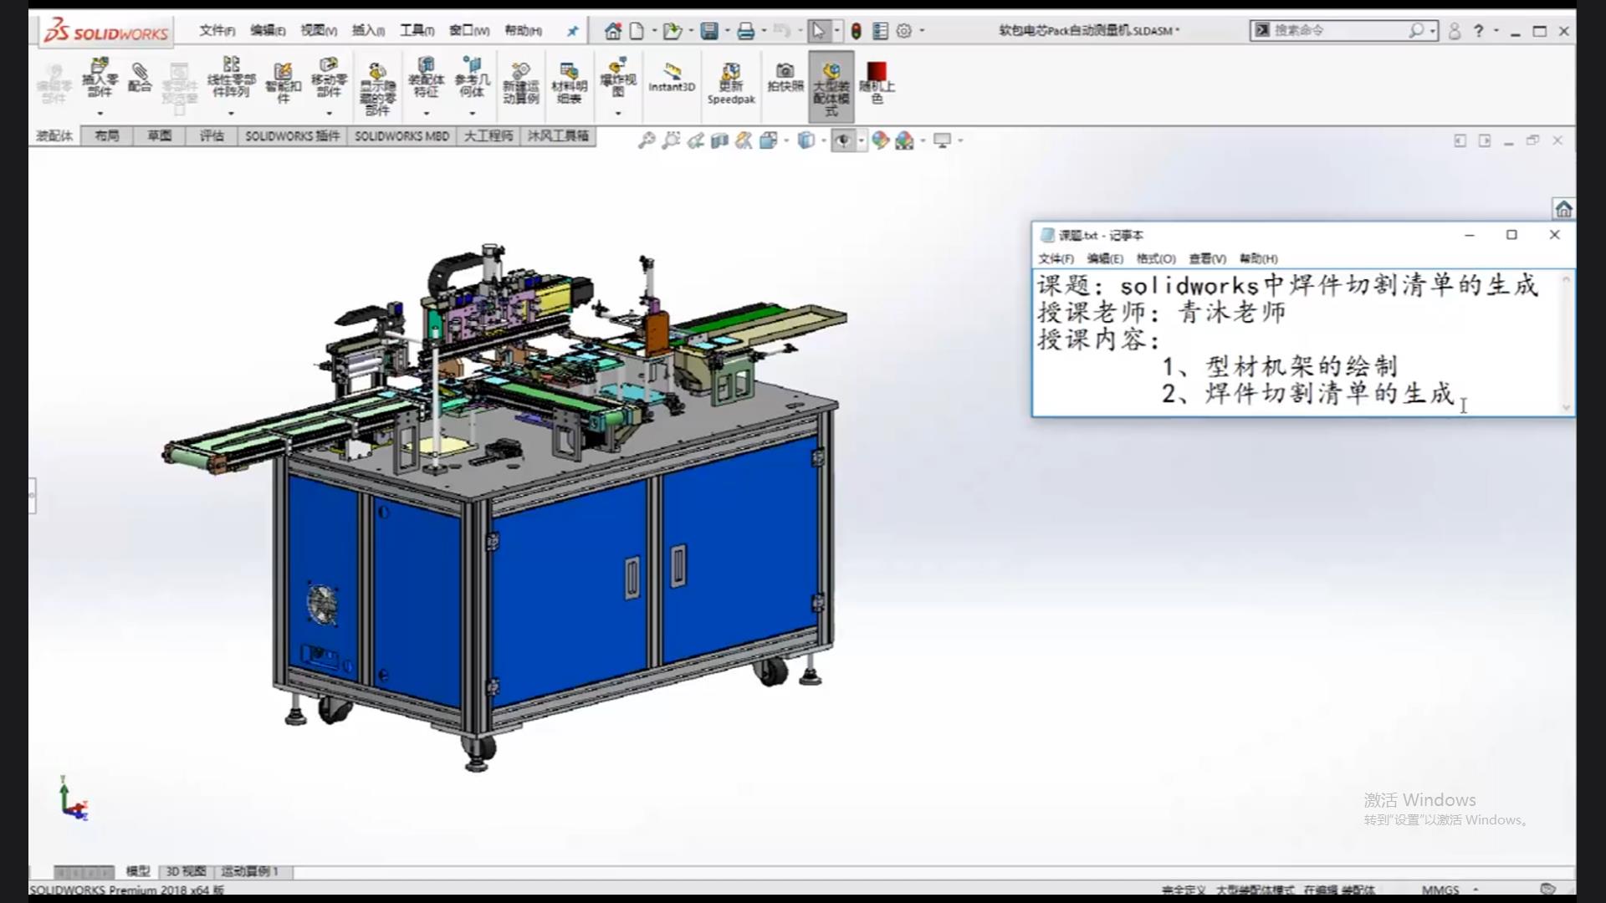Click home icon at task pane top

click(x=1563, y=208)
